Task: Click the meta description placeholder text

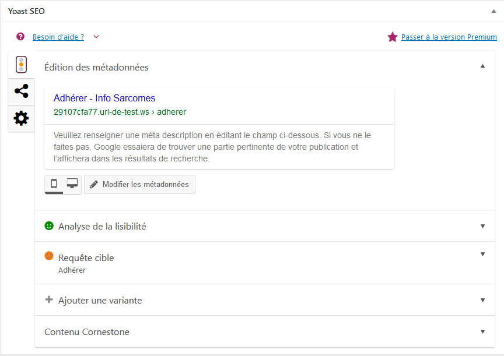Action: click(x=212, y=147)
